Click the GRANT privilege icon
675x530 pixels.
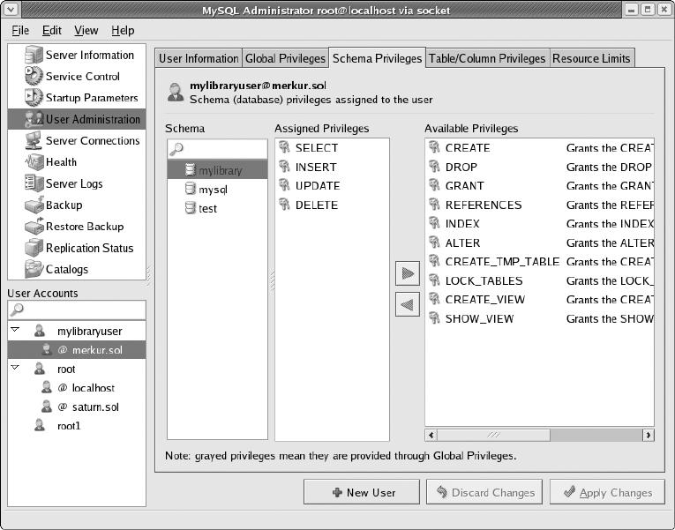click(x=434, y=185)
